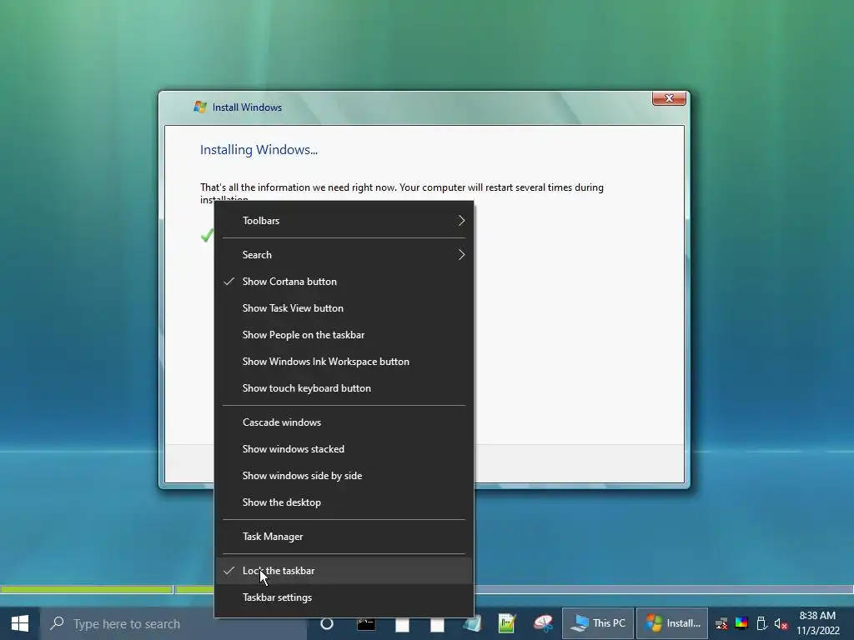The width and height of the screenshot is (854, 640).
Task: Select Show windows side by side
Action: click(x=344, y=476)
